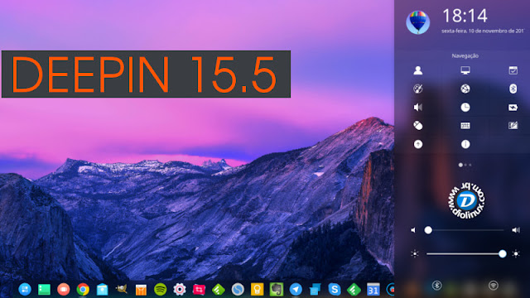530x298 pixels.
Task: Click the hot air balloon user avatar
Action: point(417,22)
